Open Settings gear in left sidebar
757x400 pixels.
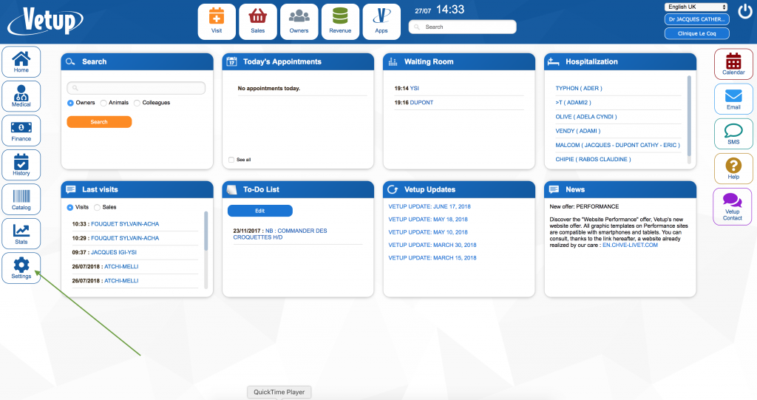click(x=21, y=268)
